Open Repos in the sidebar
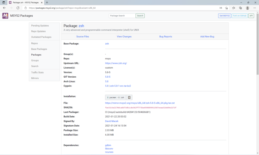Image resolution: width=259 pixels, height=155 pixels. 34,43
